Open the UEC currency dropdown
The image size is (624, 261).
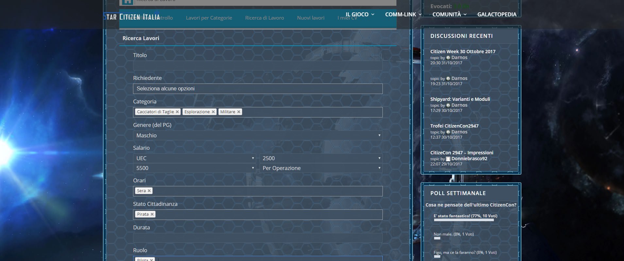[x=194, y=158]
